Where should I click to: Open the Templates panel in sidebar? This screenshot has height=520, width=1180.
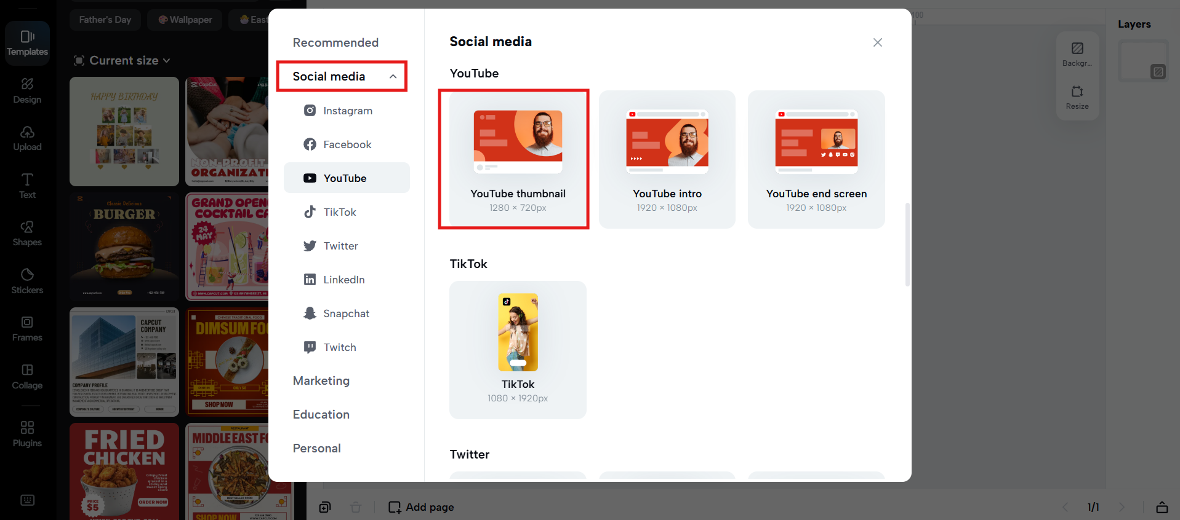[x=27, y=43]
